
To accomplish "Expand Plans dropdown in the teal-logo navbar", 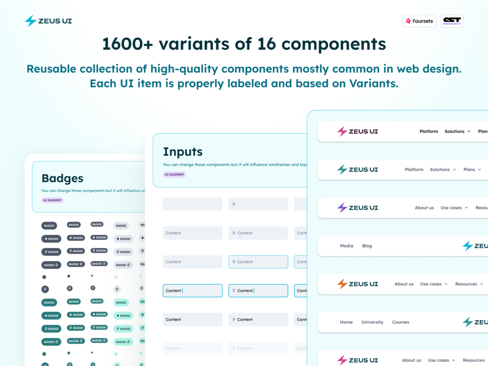I will pos(472,169).
